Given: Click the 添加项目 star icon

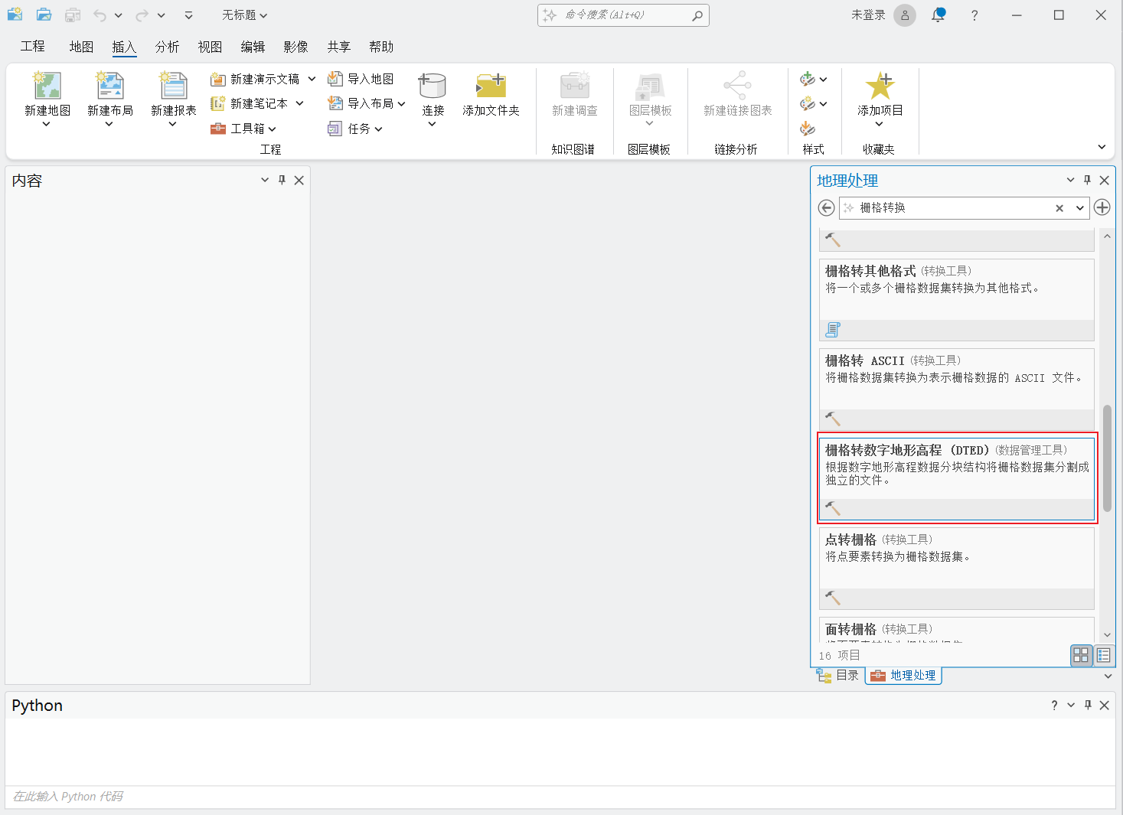Looking at the screenshot, I should 880,86.
